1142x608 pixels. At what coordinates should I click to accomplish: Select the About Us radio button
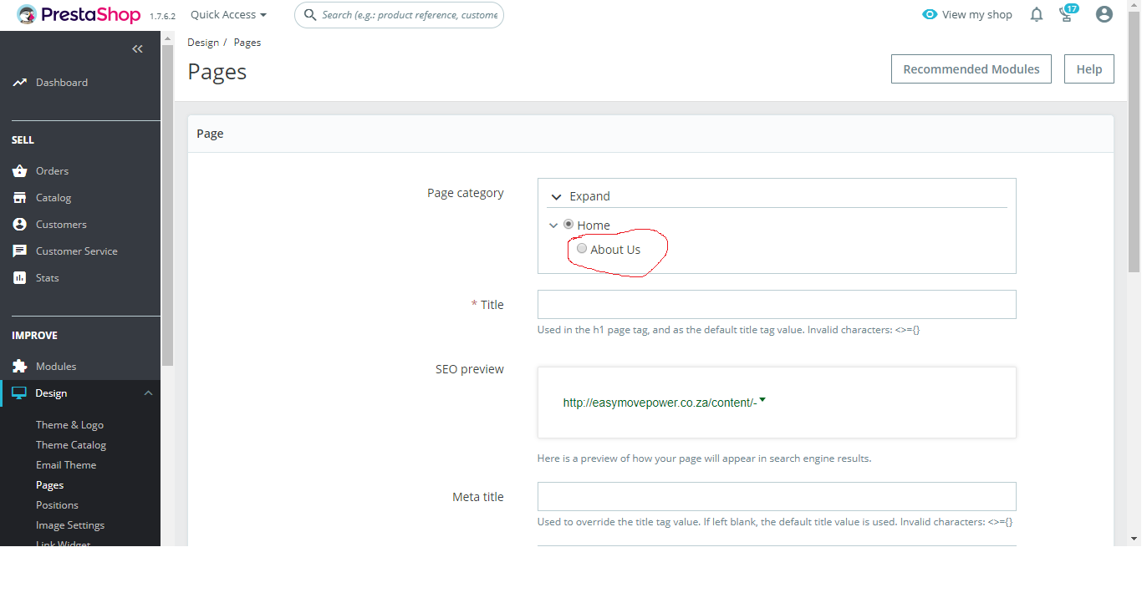coord(582,249)
